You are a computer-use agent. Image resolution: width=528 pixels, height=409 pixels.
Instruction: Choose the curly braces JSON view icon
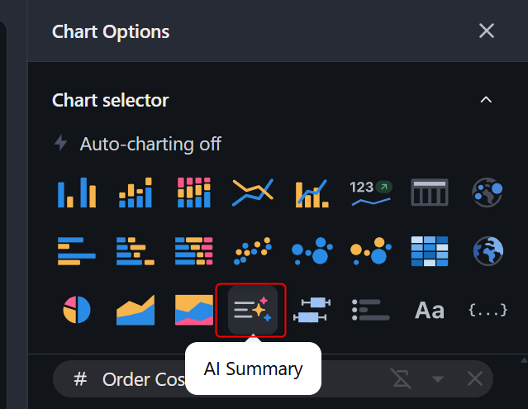click(487, 310)
